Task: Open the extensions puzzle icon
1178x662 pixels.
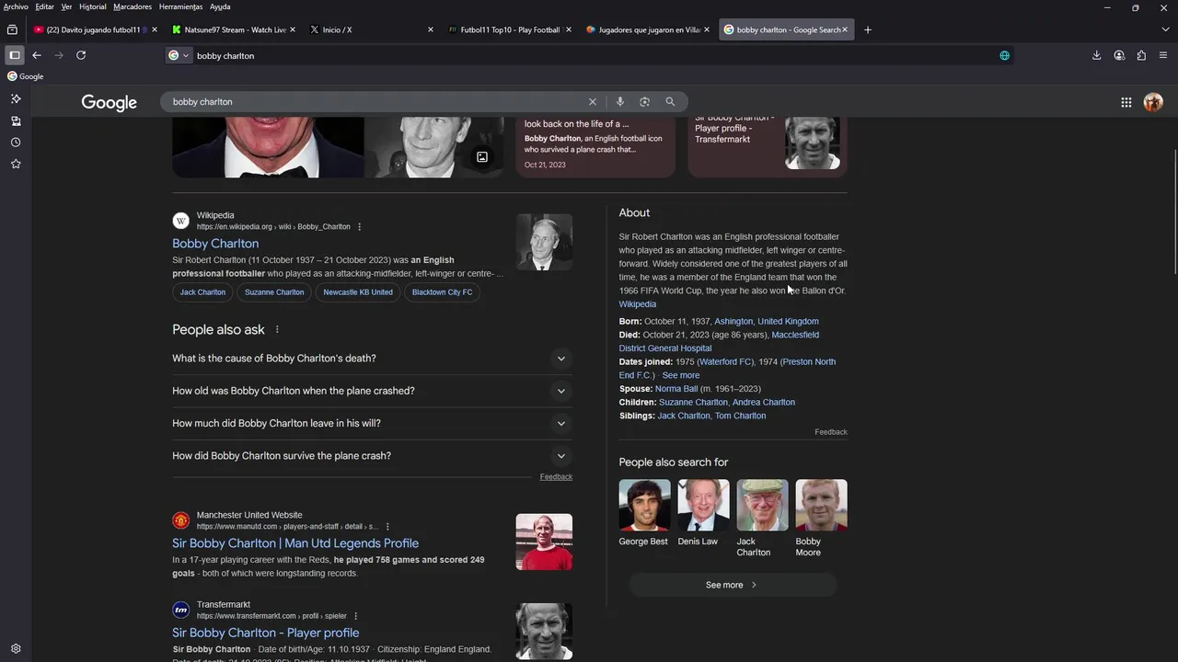Action: [1141, 55]
